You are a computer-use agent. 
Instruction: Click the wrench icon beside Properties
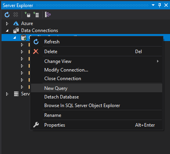36,125
